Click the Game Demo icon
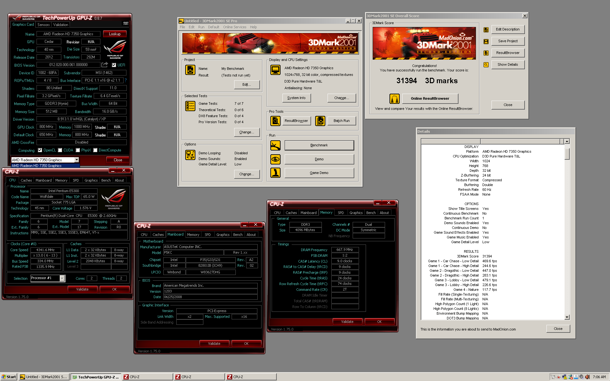The height and width of the screenshot is (381, 610). pos(275,173)
